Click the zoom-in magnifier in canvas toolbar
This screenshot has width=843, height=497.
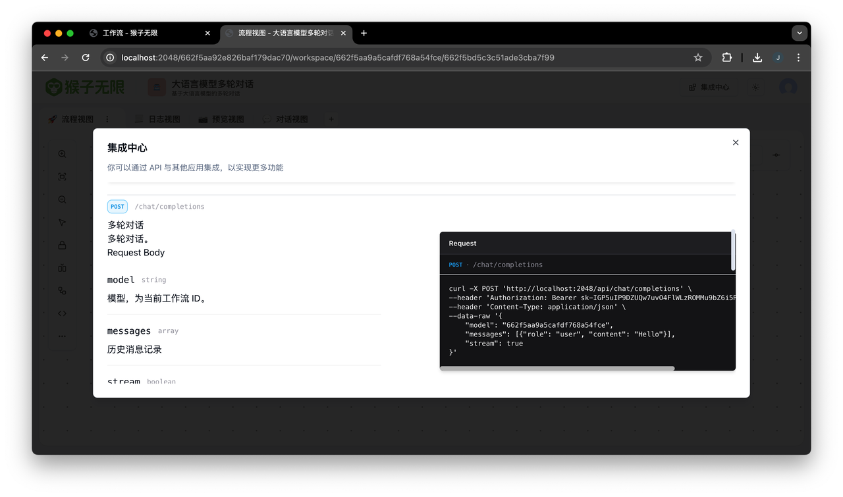[x=62, y=154]
